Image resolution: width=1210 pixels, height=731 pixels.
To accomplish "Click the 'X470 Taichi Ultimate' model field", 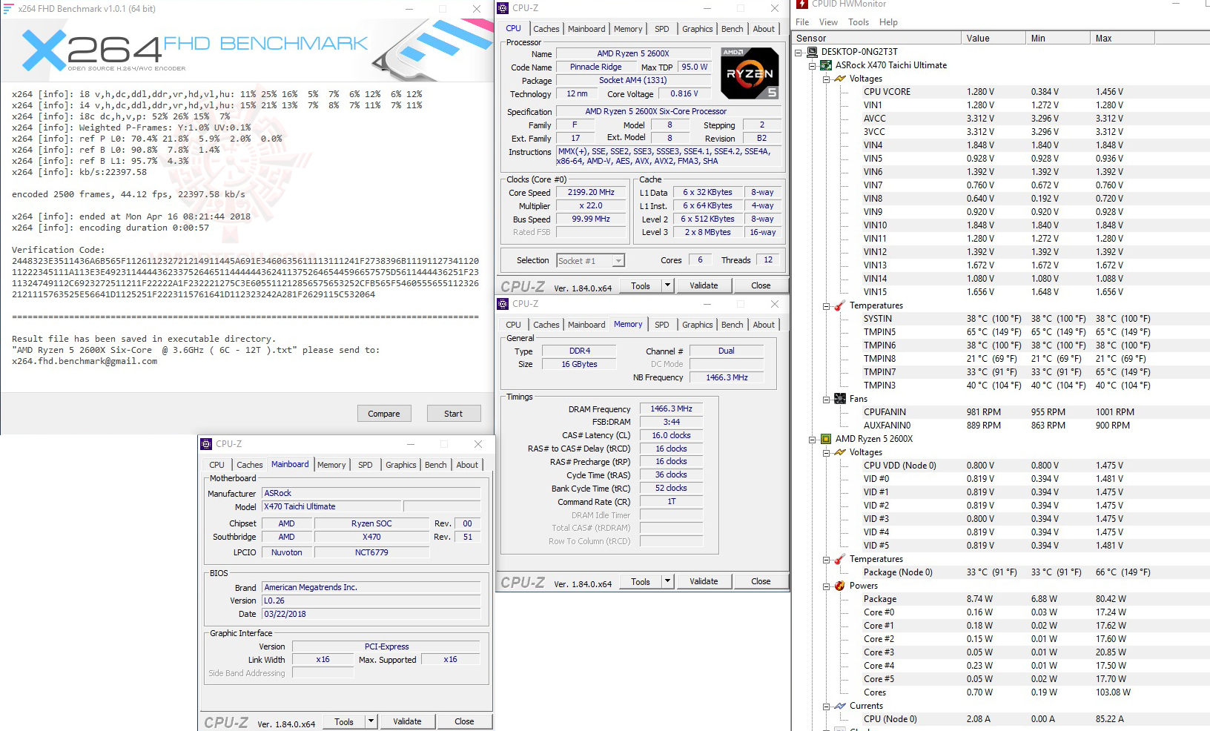I will point(332,506).
